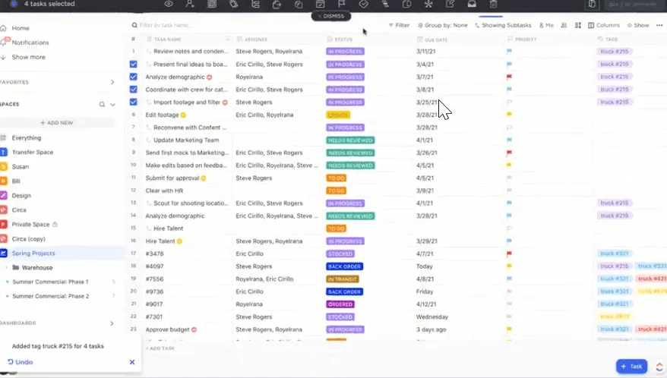Open the Notifications bell icon

[3, 42]
